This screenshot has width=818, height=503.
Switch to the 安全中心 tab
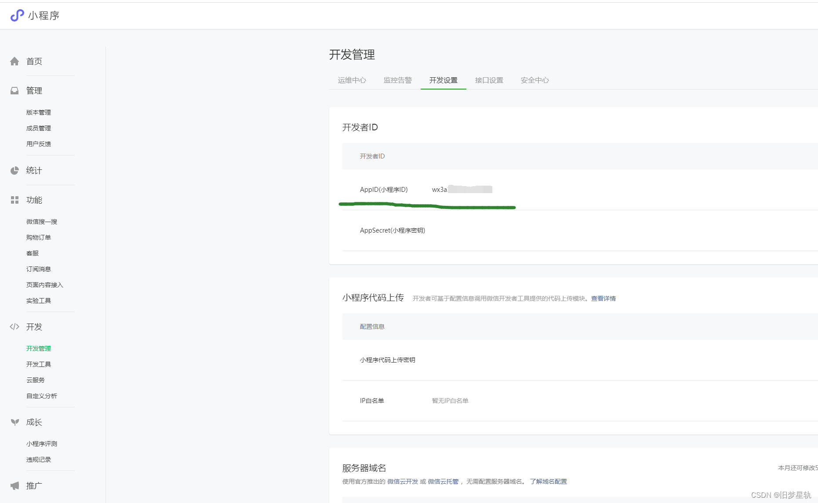tap(535, 80)
